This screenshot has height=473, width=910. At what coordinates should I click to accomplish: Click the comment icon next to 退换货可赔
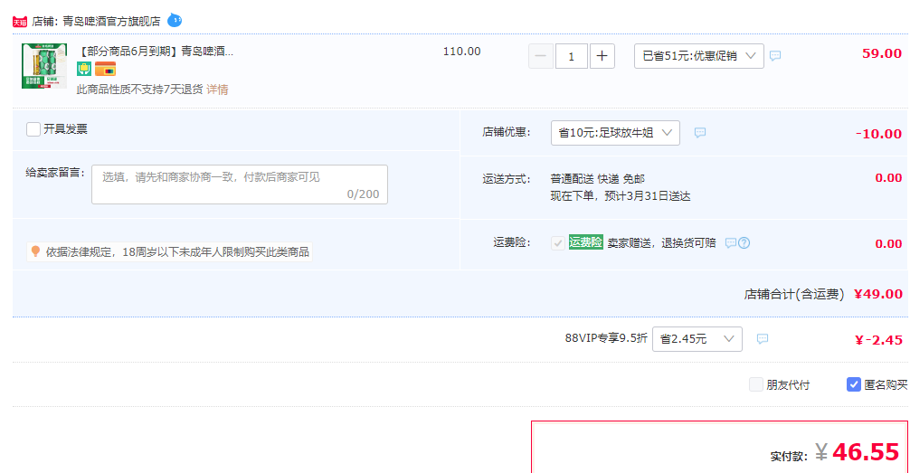[x=731, y=243]
